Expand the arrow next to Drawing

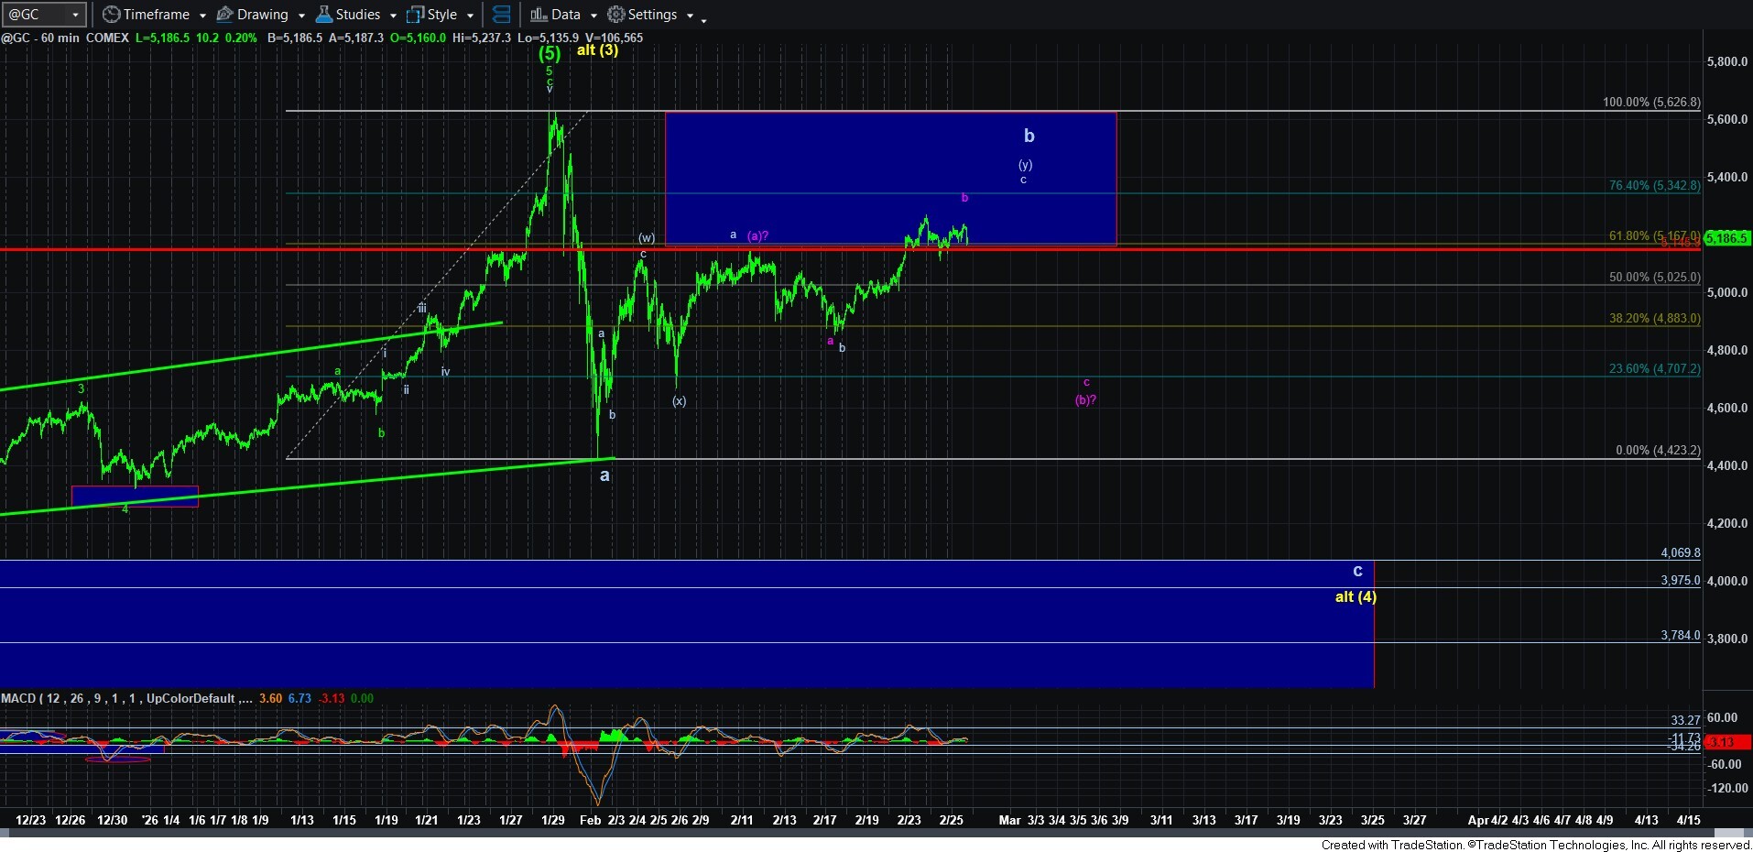[301, 16]
